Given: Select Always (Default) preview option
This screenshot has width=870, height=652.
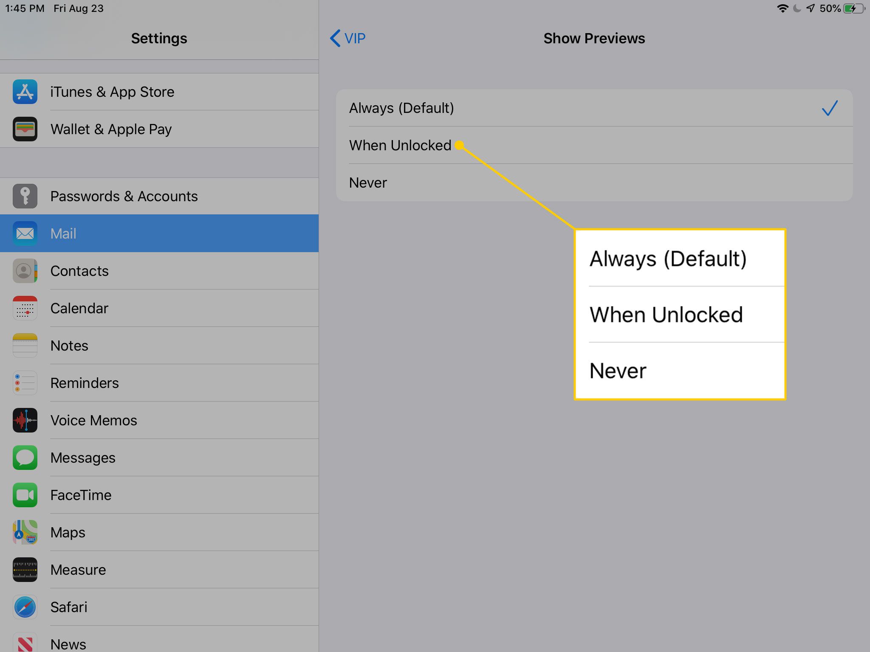Looking at the screenshot, I should tap(596, 107).
